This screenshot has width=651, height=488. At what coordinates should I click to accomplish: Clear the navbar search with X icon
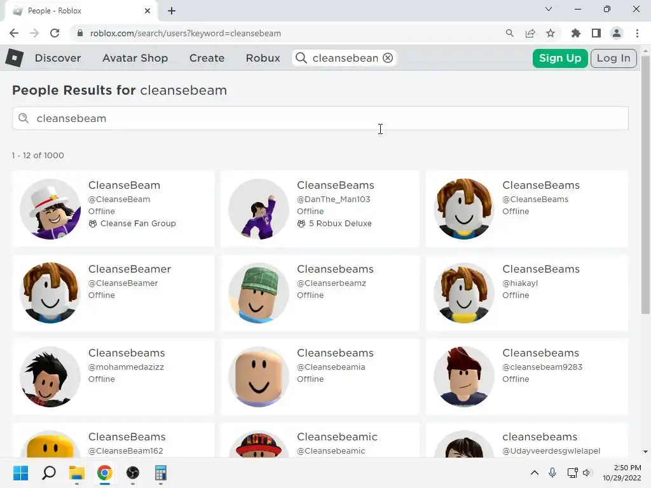tap(388, 58)
